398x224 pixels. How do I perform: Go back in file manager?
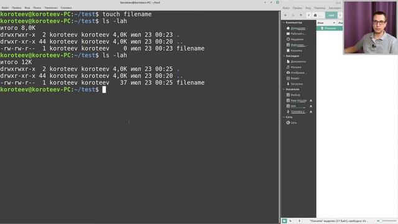[285, 15]
